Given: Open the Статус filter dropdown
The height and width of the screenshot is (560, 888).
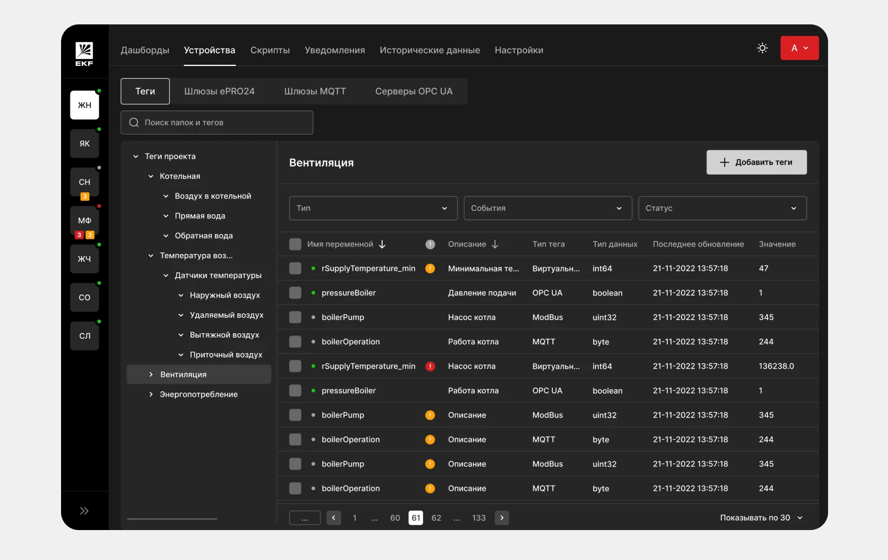Looking at the screenshot, I should click(x=722, y=208).
